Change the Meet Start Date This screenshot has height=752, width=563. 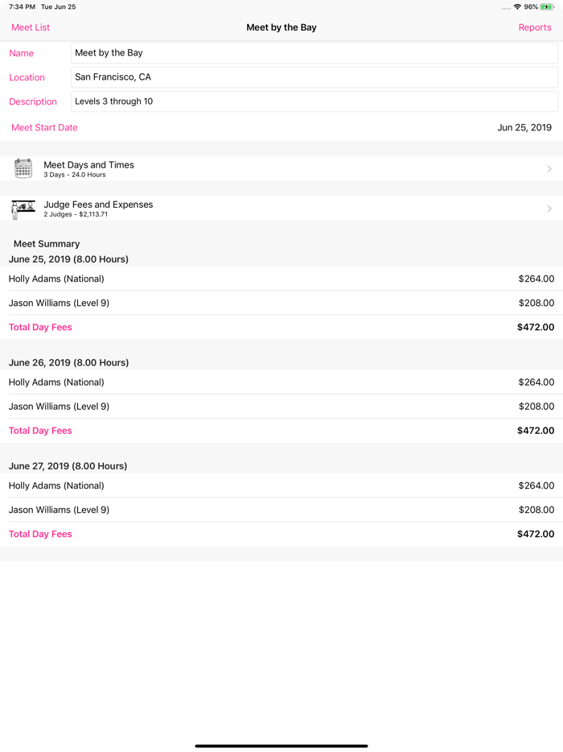point(524,127)
